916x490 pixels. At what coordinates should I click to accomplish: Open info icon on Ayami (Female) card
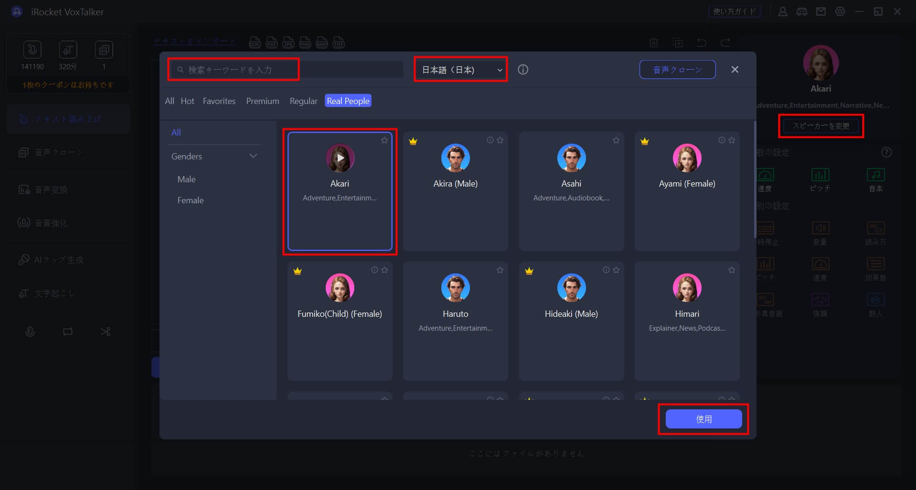point(722,140)
